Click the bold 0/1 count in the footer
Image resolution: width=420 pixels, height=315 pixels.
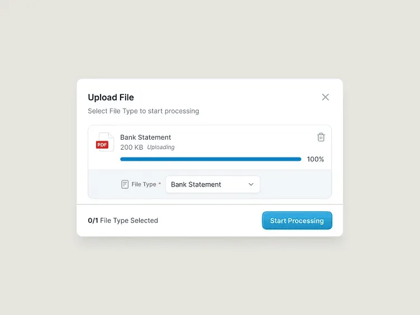click(x=93, y=221)
